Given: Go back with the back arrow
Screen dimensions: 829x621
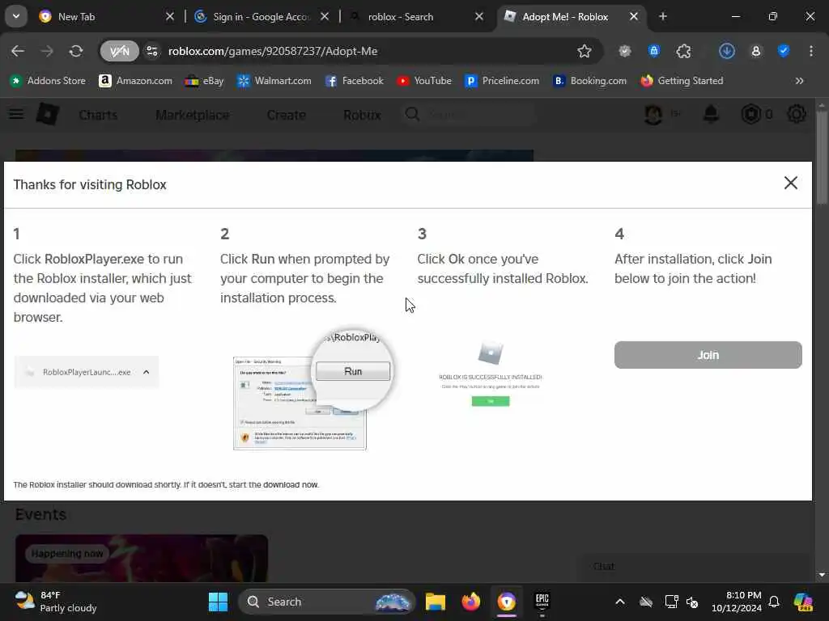Looking at the screenshot, I should click(18, 51).
